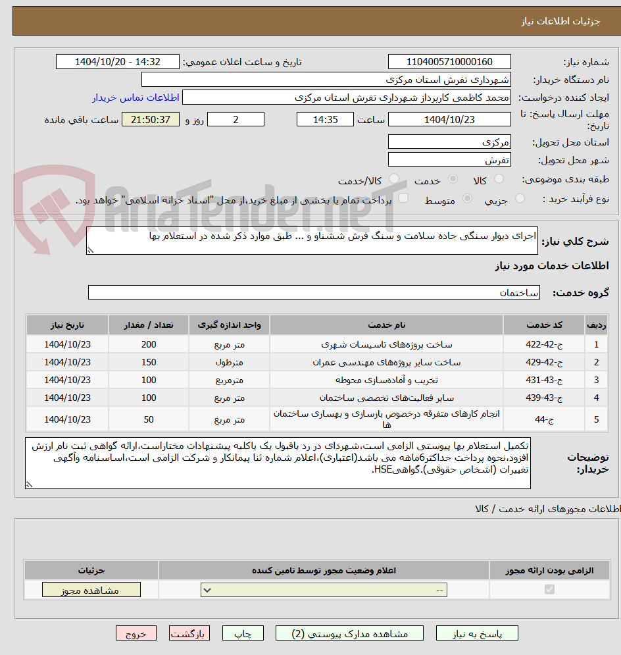Click the ساعت field 14:35
The height and width of the screenshot is (655, 621).
pos(325,119)
